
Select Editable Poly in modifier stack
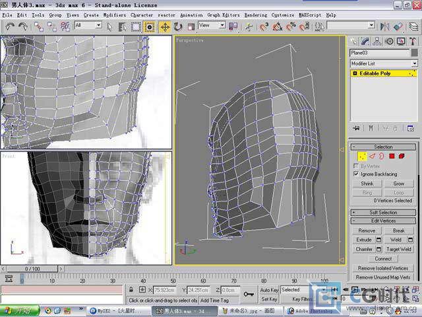[x=384, y=73]
